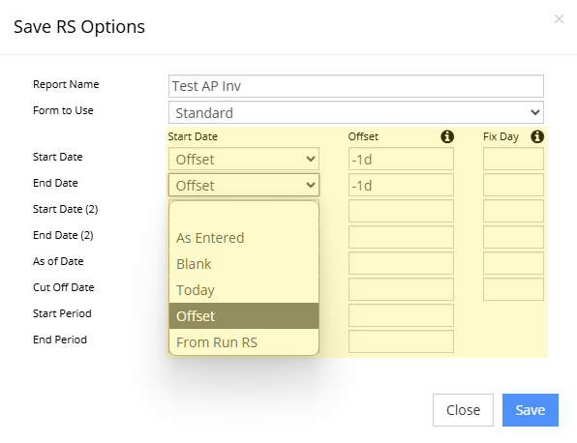Click the Close button
This screenshot has width=577, height=443.
pyautogui.click(x=463, y=410)
